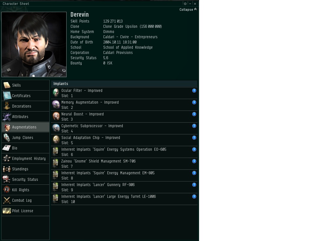Select the Neural Boost - Improved row text
The width and height of the screenshot is (329, 241).
point(83,114)
